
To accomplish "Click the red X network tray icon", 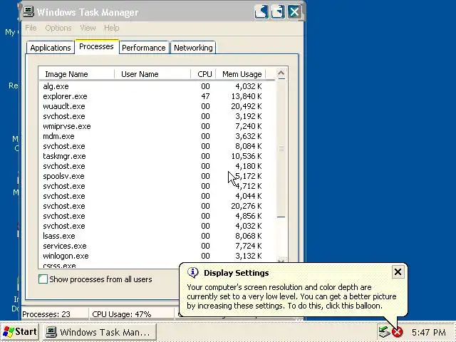I will point(398,332).
